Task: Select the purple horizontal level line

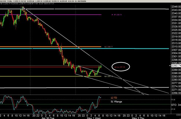Action: click(51, 15)
